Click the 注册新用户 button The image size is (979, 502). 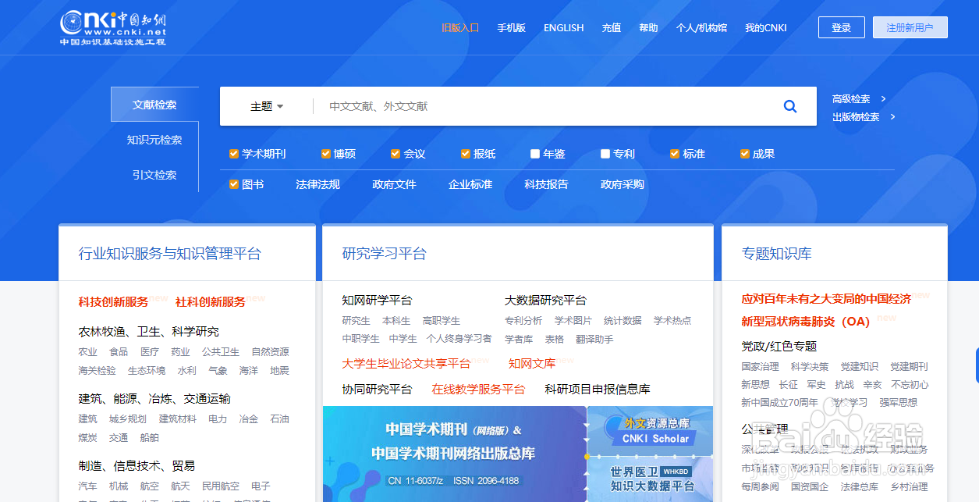(910, 27)
